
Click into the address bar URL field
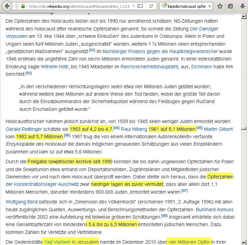pyautogui.click(x=79, y=6)
